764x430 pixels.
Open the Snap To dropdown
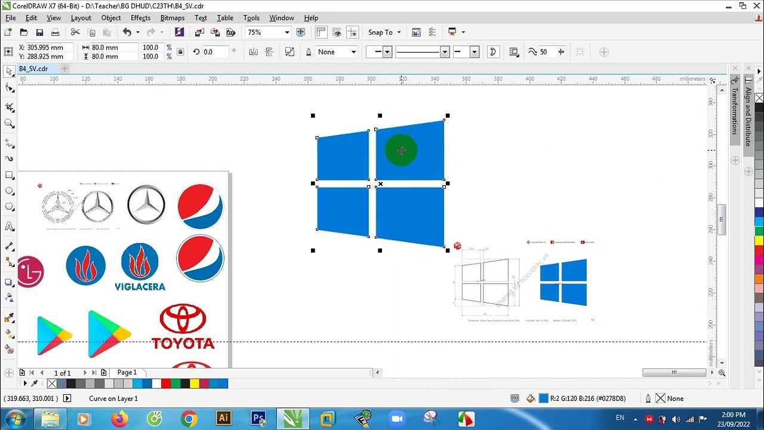click(384, 32)
